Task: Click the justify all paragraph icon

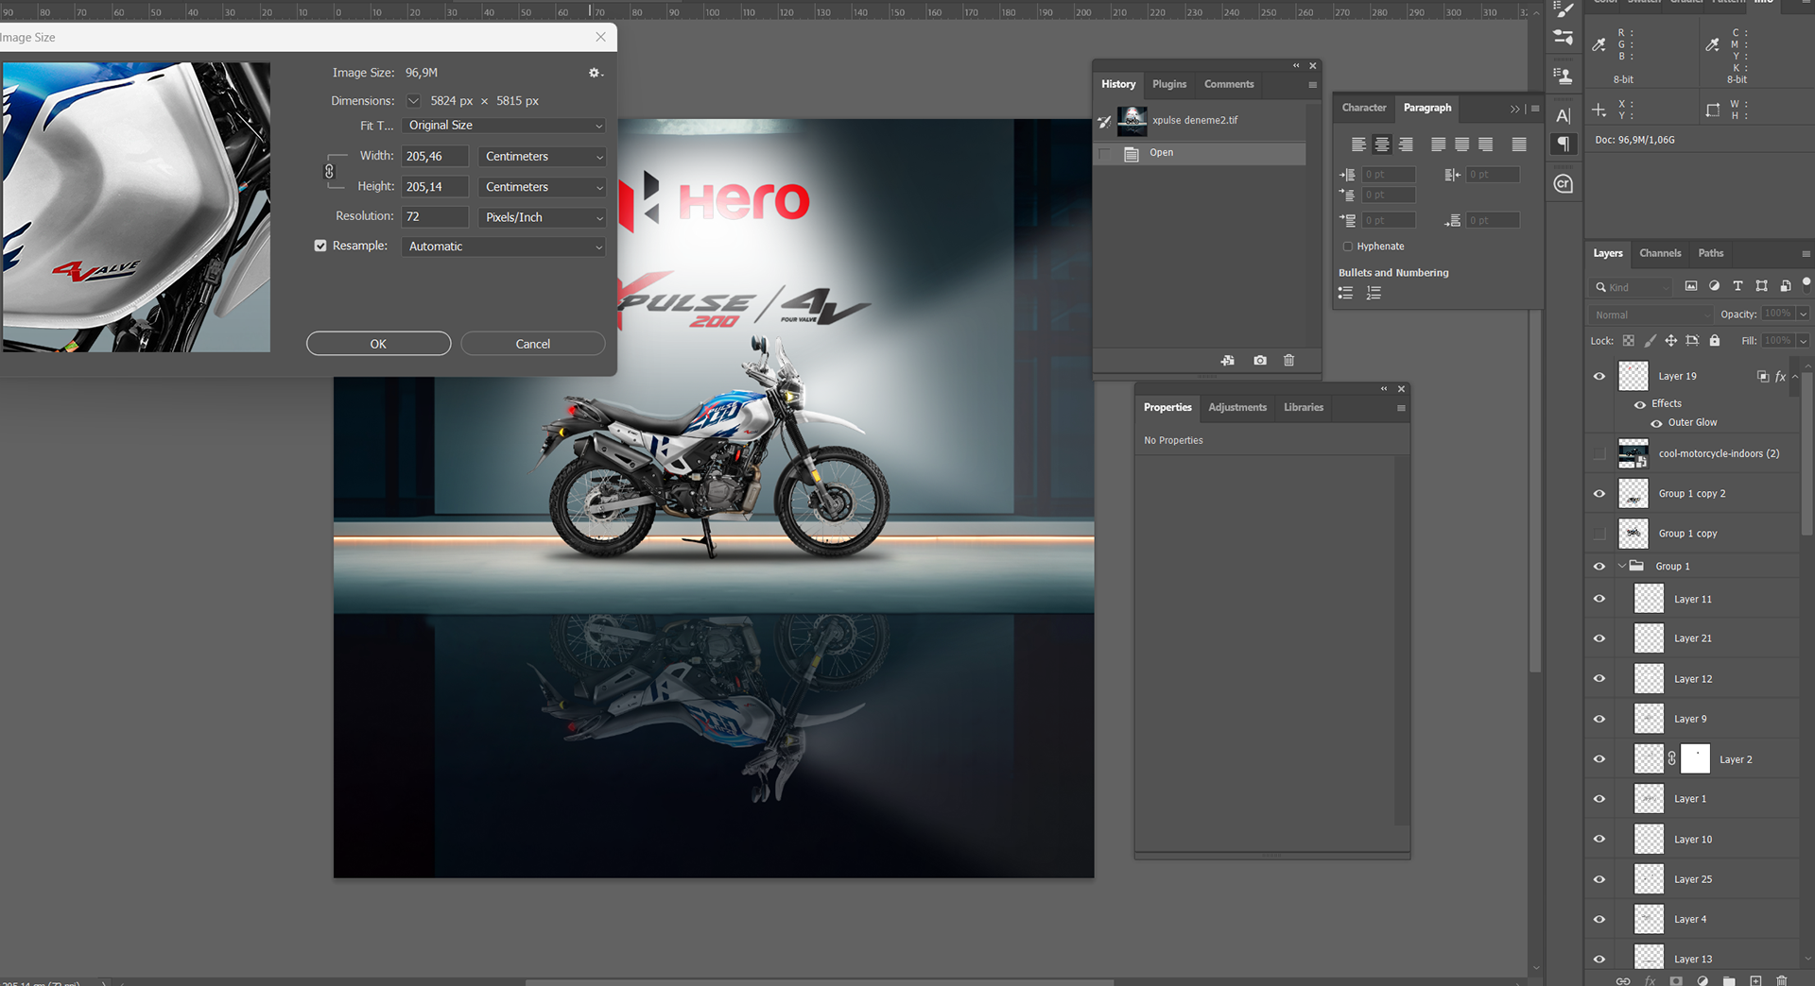Action: 1518,144
